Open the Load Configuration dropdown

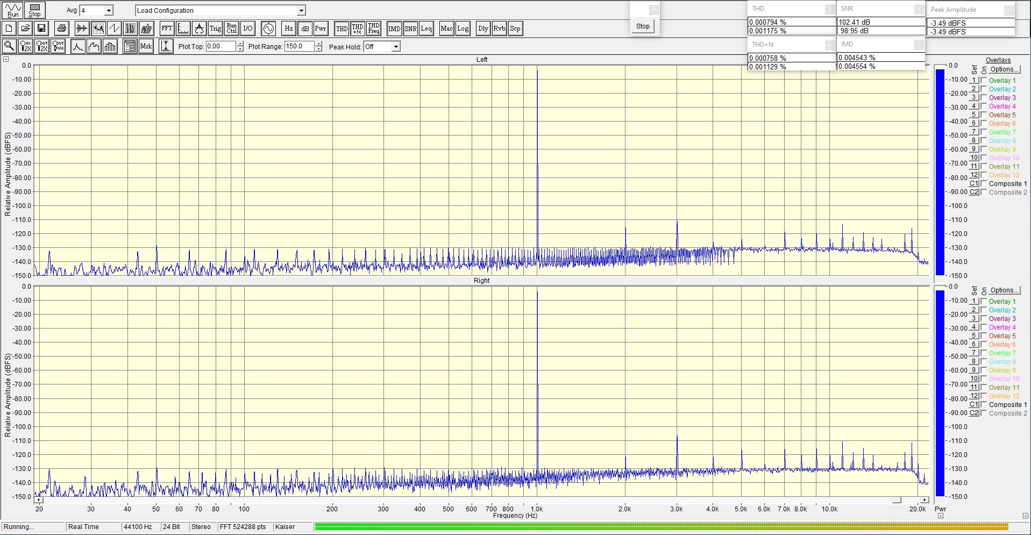[x=301, y=11]
